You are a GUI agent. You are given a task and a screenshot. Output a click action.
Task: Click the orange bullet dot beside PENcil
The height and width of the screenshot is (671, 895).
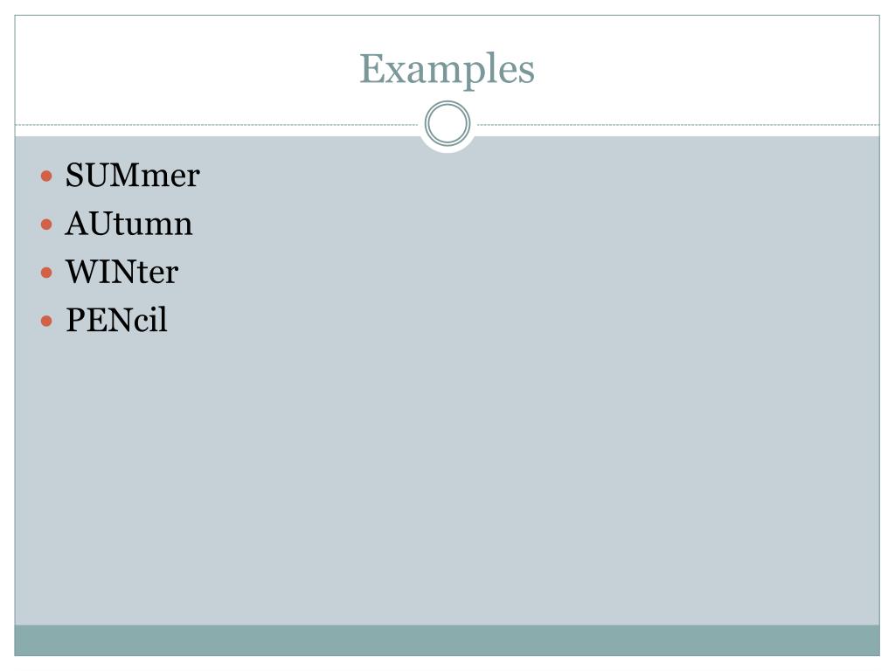[x=47, y=322]
